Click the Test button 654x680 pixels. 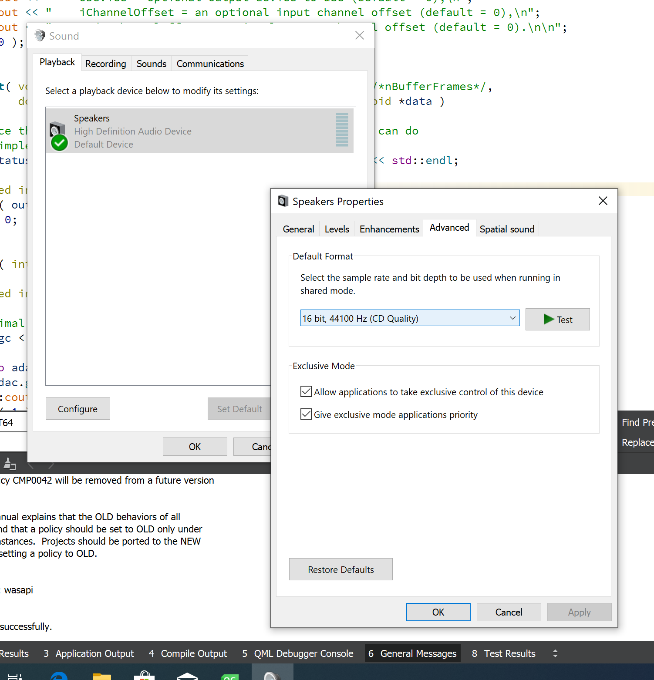click(x=558, y=319)
